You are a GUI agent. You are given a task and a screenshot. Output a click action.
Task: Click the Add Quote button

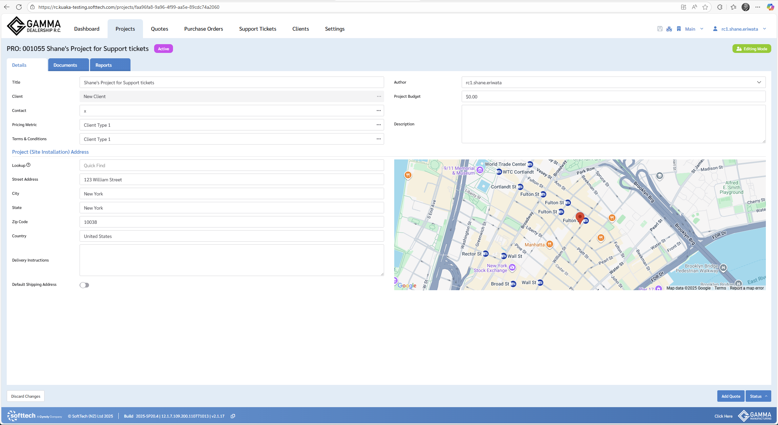pyautogui.click(x=730, y=396)
